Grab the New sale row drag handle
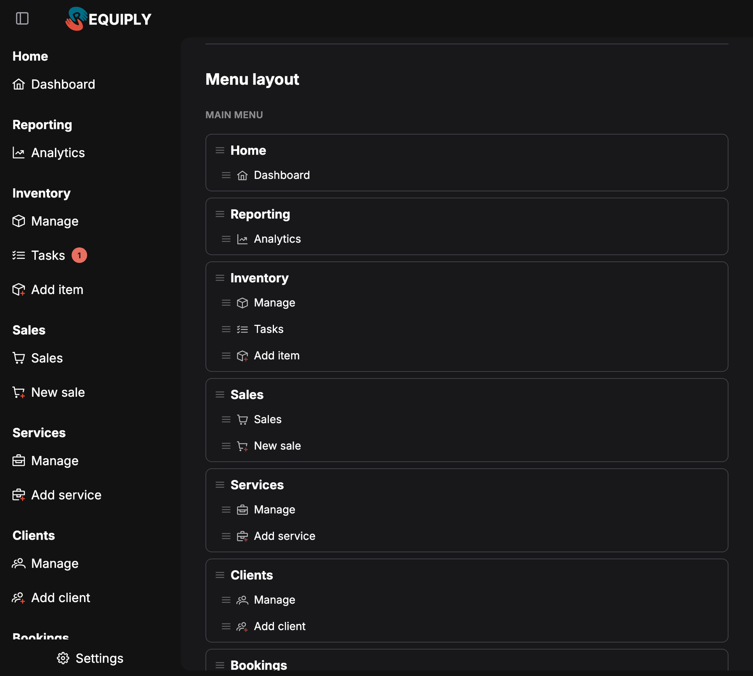The image size is (753, 676). tap(226, 446)
